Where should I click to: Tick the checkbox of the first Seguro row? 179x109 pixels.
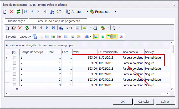(x=14, y=63)
